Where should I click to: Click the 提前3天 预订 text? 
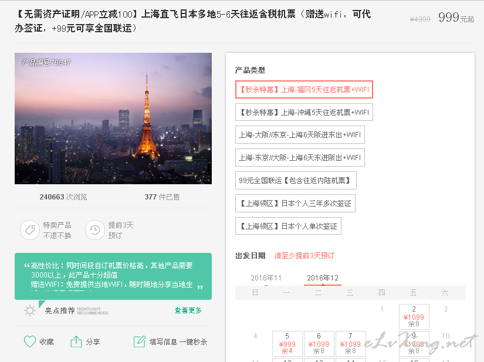tap(121, 230)
